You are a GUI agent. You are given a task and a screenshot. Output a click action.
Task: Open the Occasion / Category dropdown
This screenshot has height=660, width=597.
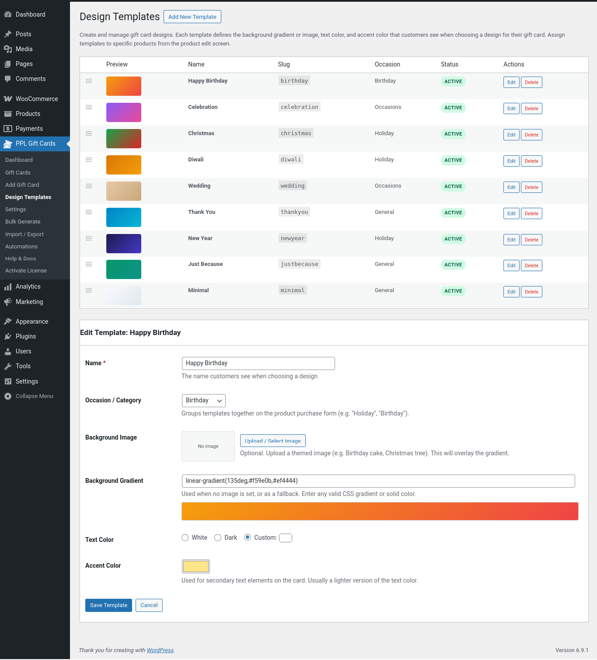[203, 401]
